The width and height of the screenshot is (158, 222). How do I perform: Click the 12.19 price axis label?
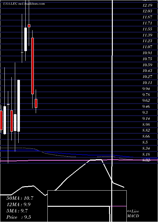tap(147, 5)
